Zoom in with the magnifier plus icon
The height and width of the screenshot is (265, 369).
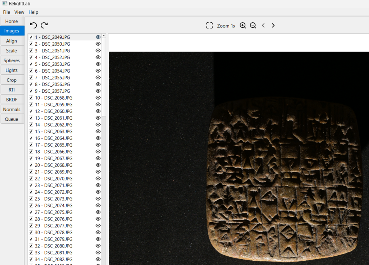click(x=243, y=26)
